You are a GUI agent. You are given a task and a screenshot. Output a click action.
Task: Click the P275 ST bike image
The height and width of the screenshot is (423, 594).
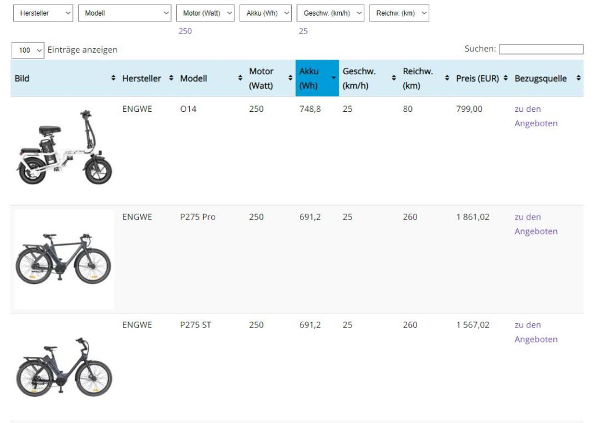click(x=64, y=367)
